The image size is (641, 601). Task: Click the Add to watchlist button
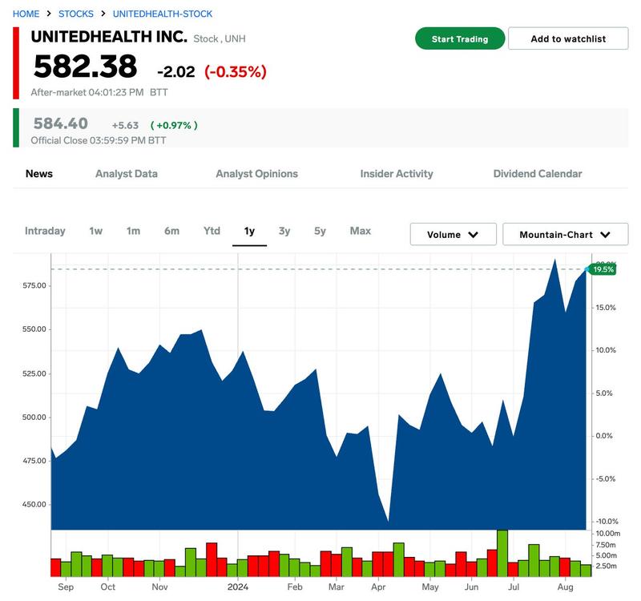click(x=568, y=38)
